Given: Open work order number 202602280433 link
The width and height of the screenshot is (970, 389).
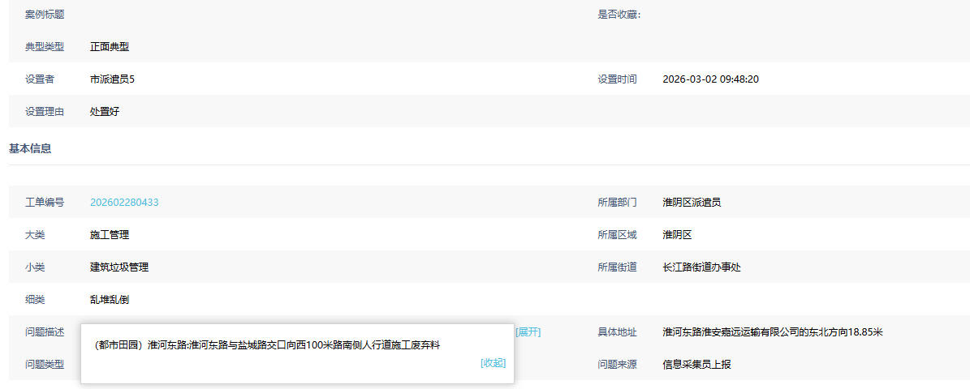Looking at the screenshot, I should click(124, 203).
